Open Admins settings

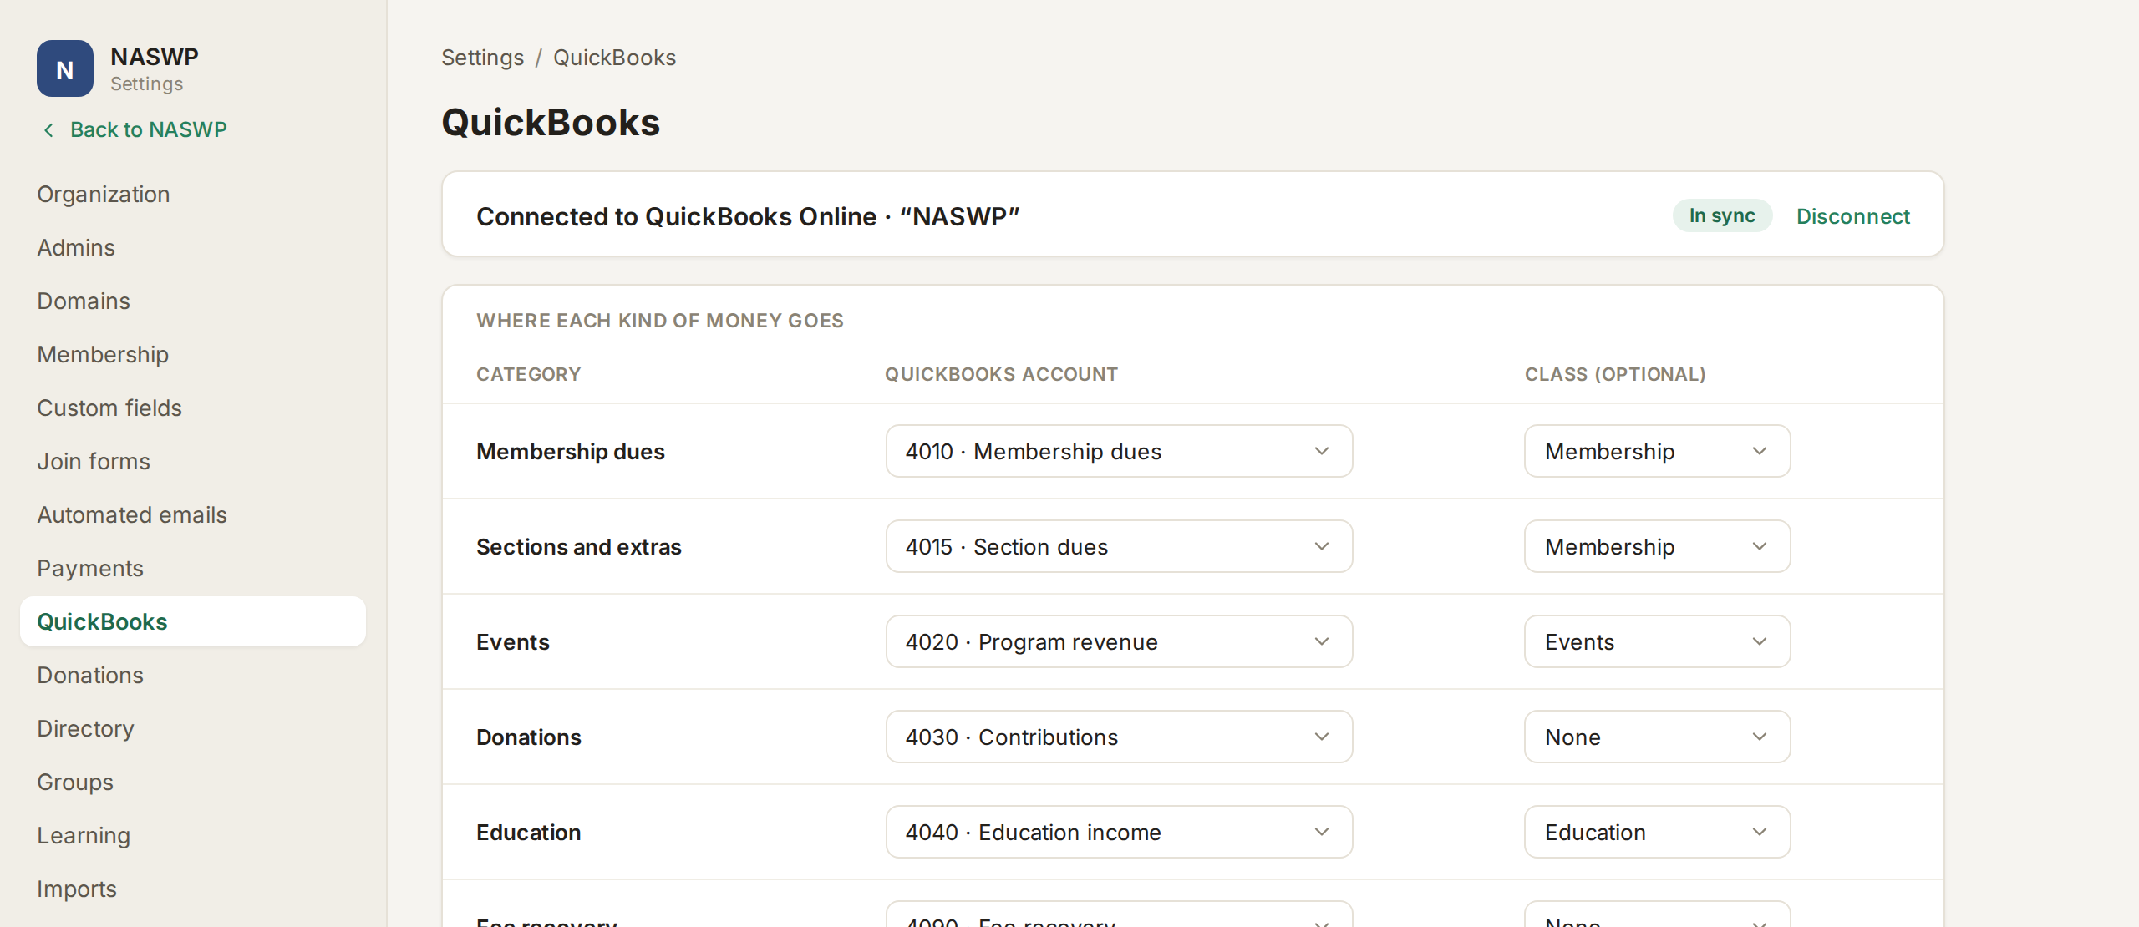(x=193, y=247)
